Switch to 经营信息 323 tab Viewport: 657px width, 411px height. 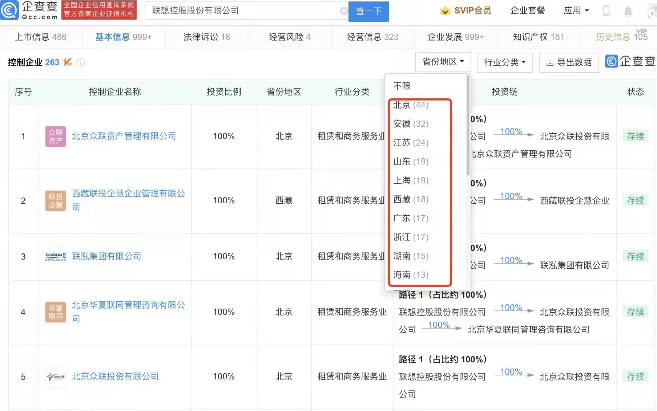point(373,37)
